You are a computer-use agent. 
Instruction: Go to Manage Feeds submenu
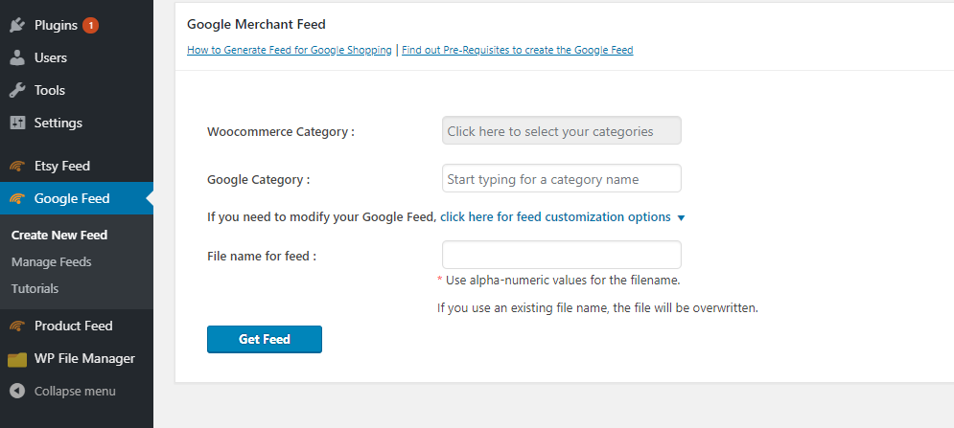coord(51,262)
